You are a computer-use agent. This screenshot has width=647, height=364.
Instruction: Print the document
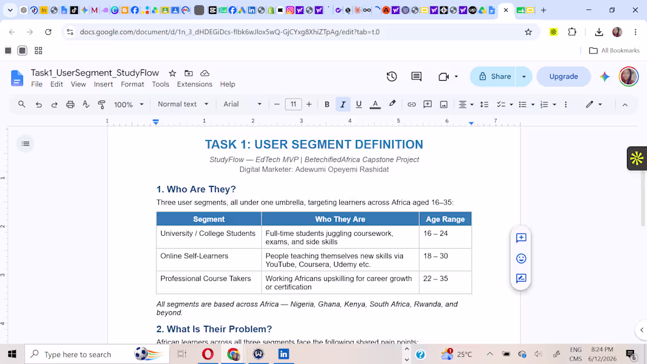point(70,105)
